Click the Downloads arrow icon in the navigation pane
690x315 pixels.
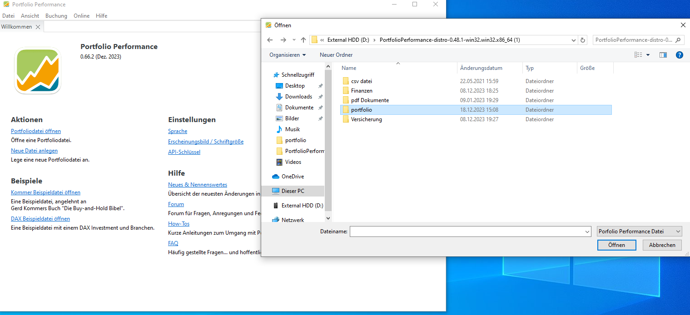click(279, 97)
